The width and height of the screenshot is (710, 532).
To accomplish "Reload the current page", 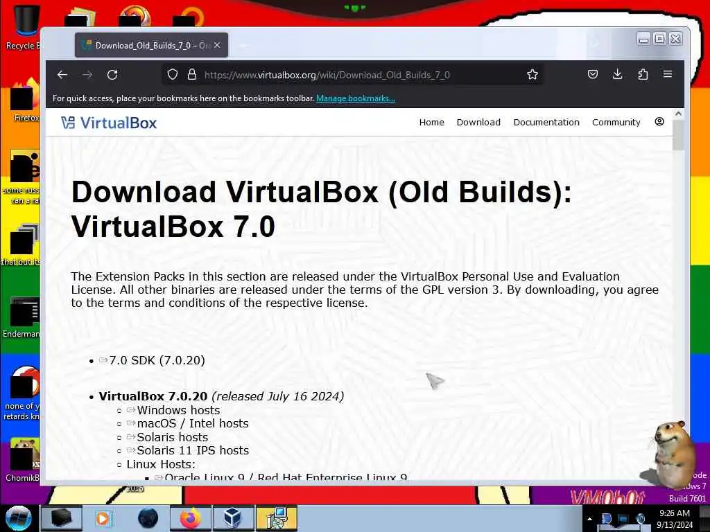I will point(112,75).
